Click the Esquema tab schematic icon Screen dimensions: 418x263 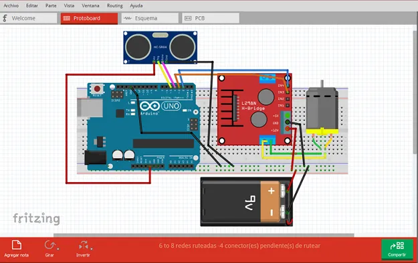pyautogui.click(x=128, y=18)
